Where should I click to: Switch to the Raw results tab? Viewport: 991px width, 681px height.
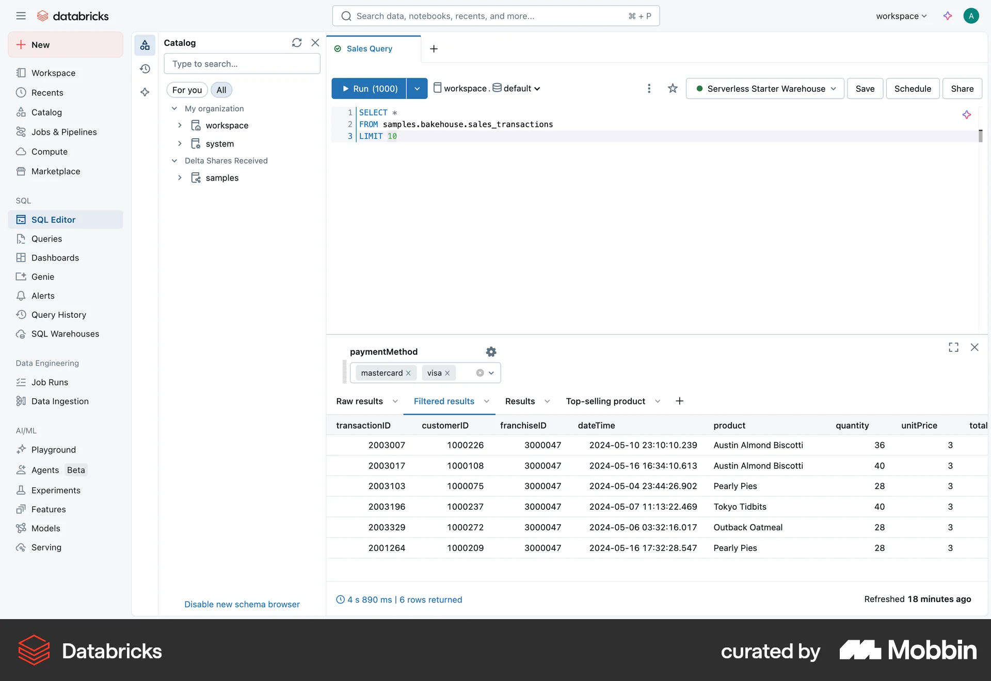point(359,401)
